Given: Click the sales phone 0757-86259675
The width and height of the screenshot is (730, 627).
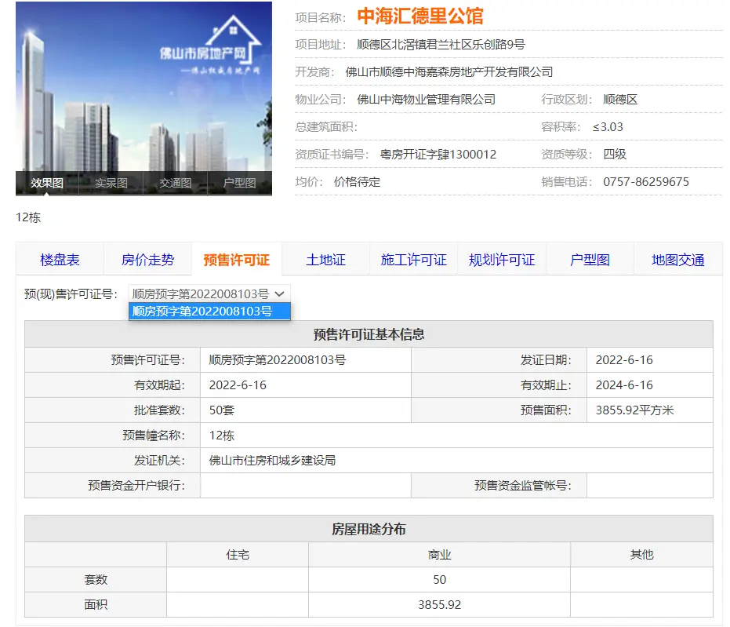Looking at the screenshot, I should coord(646,182).
